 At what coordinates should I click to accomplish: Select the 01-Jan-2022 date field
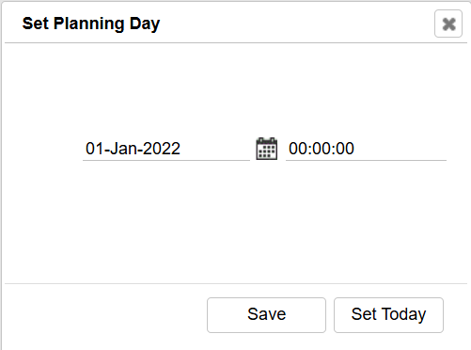[166, 149]
